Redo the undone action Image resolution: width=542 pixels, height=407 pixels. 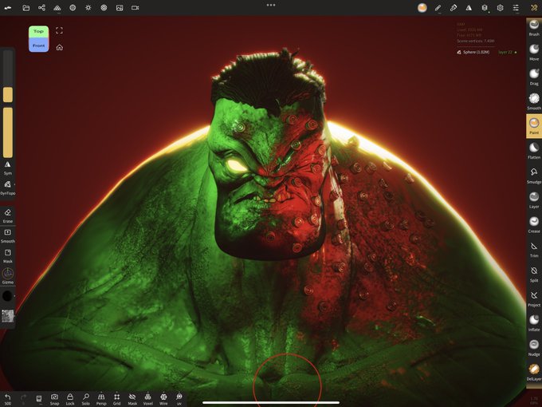(x=23, y=399)
